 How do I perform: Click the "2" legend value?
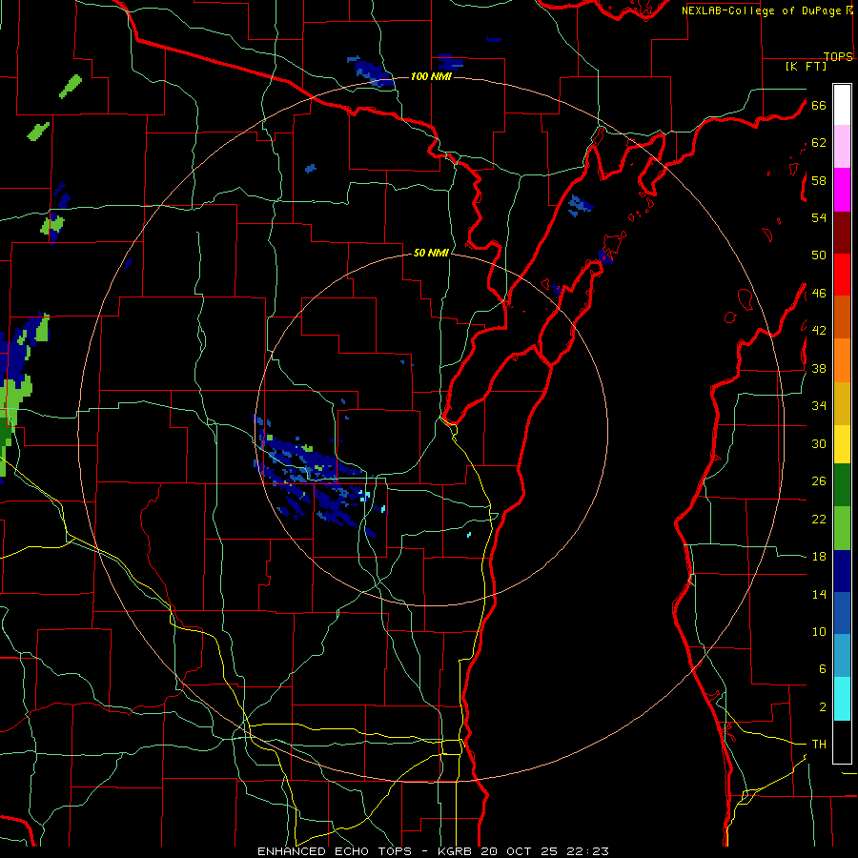[x=823, y=707]
